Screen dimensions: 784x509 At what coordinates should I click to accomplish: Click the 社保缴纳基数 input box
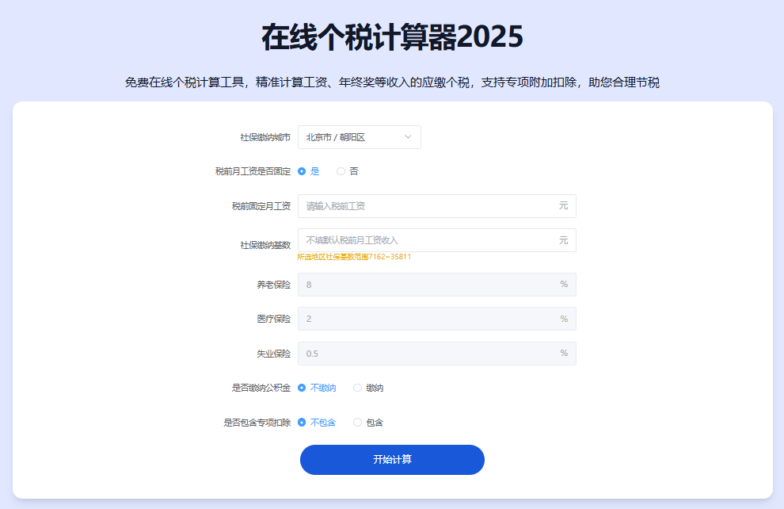pos(428,240)
